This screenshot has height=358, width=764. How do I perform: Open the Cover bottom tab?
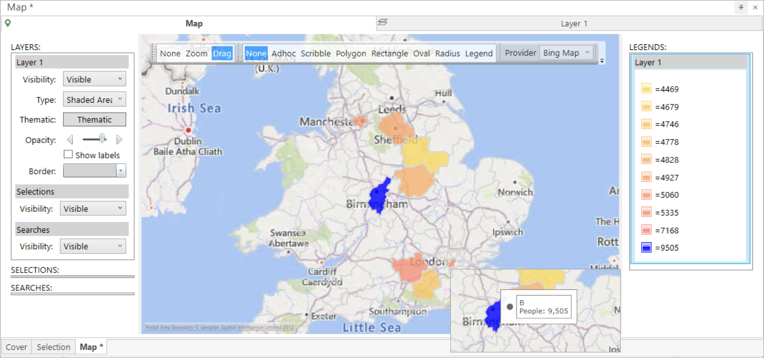click(16, 347)
